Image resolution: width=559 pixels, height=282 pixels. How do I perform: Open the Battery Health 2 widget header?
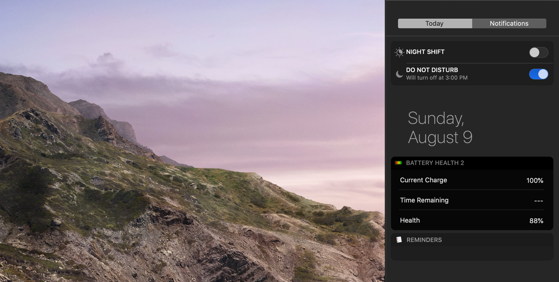coord(435,163)
